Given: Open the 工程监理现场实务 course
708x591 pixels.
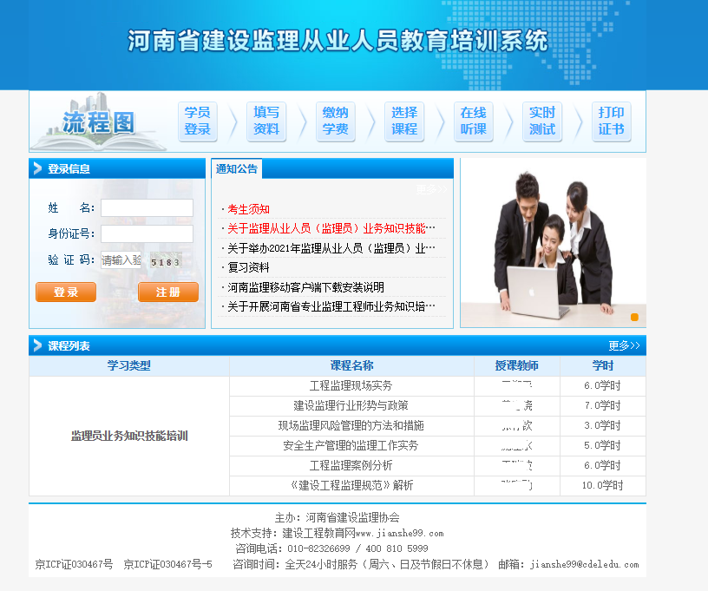Looking at the screenshot, I should (351, 386).
